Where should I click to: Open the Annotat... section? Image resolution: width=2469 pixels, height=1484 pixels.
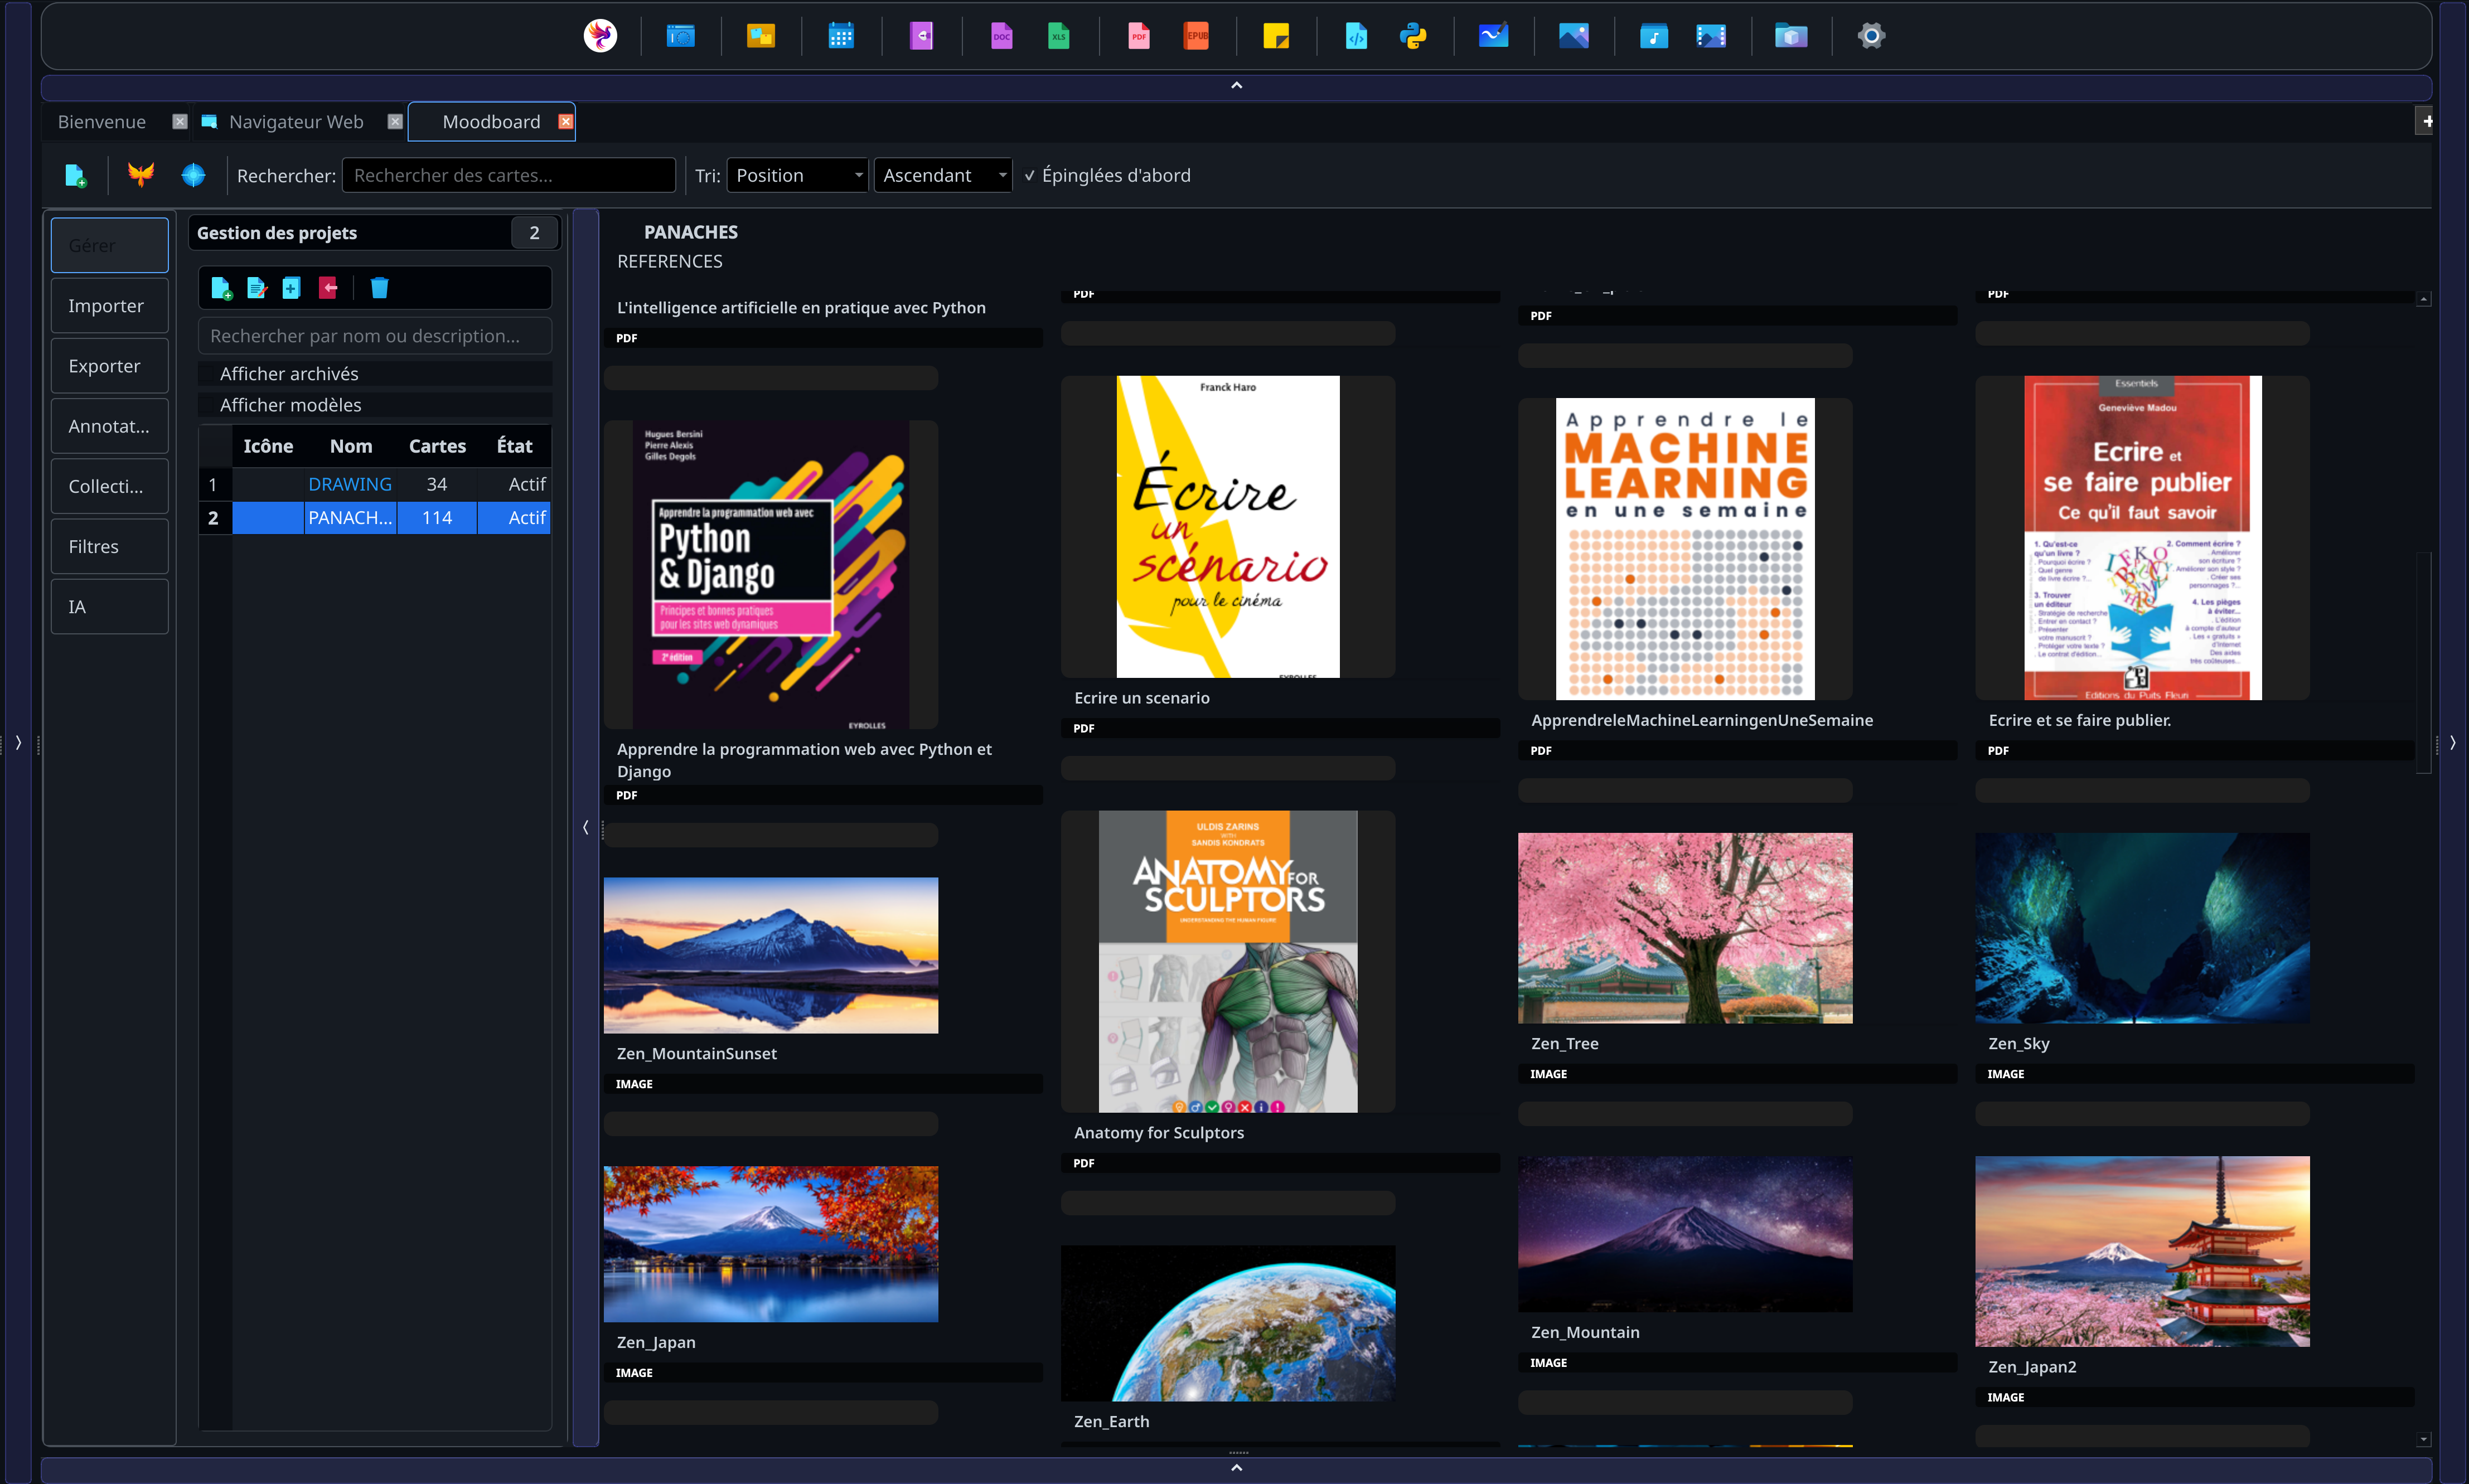point(110,426)
